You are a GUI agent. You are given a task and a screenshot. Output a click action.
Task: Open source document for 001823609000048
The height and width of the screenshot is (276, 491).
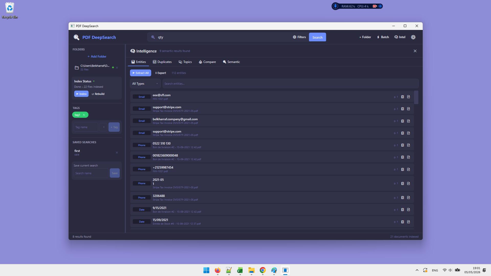(408, 157)
